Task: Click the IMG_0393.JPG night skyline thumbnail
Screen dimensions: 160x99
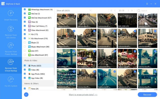Action: coord(127,20)
